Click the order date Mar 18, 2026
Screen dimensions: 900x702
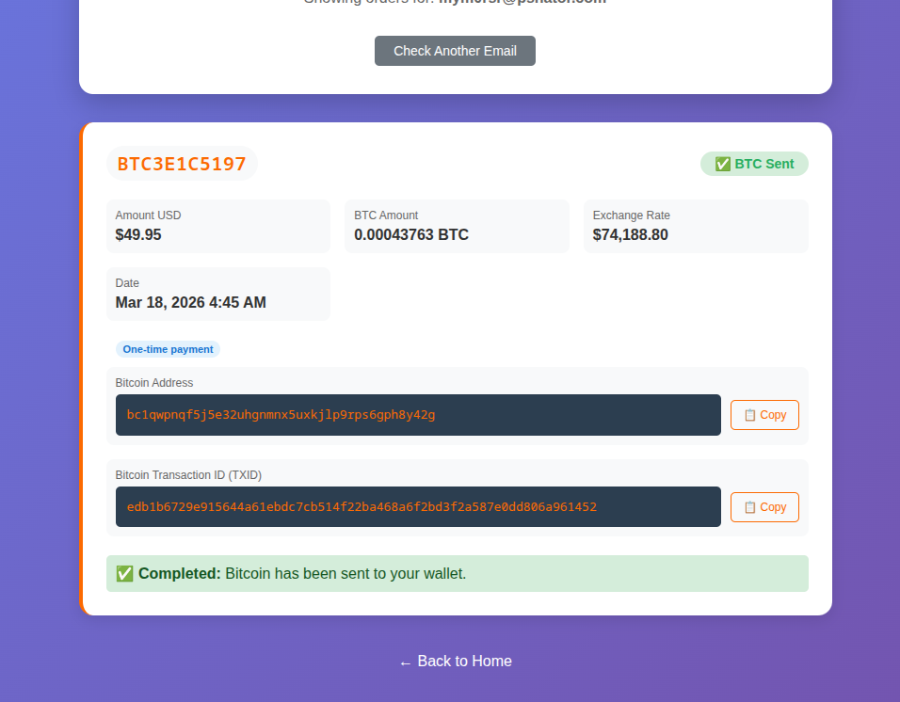190,302
